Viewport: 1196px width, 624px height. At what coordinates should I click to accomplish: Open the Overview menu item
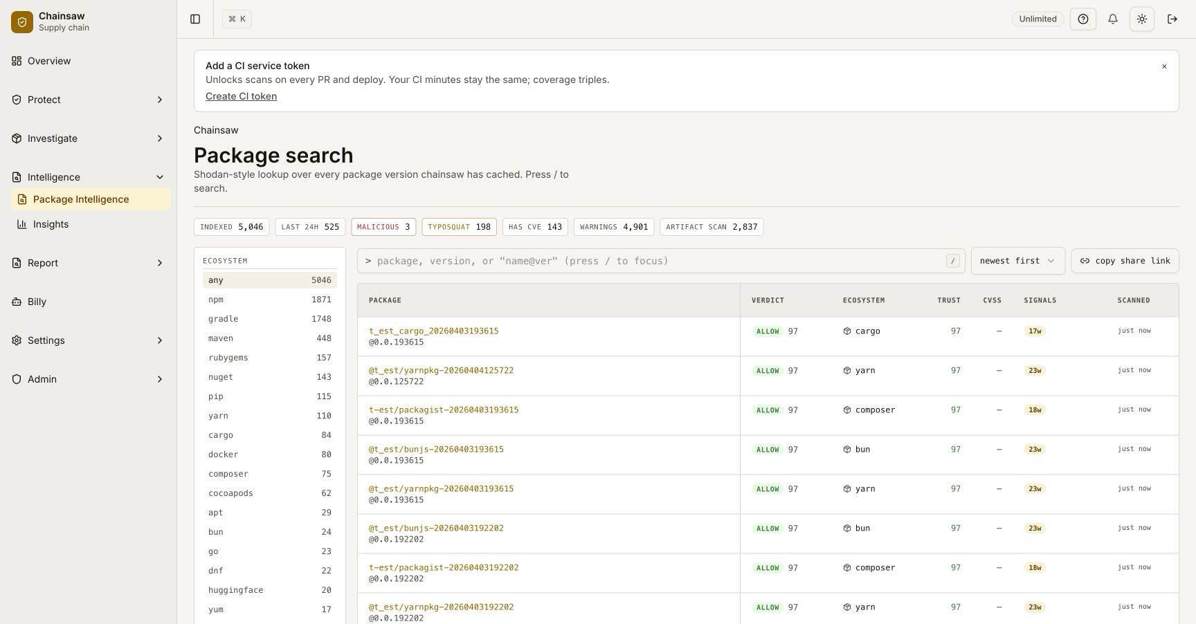[89, 61]
